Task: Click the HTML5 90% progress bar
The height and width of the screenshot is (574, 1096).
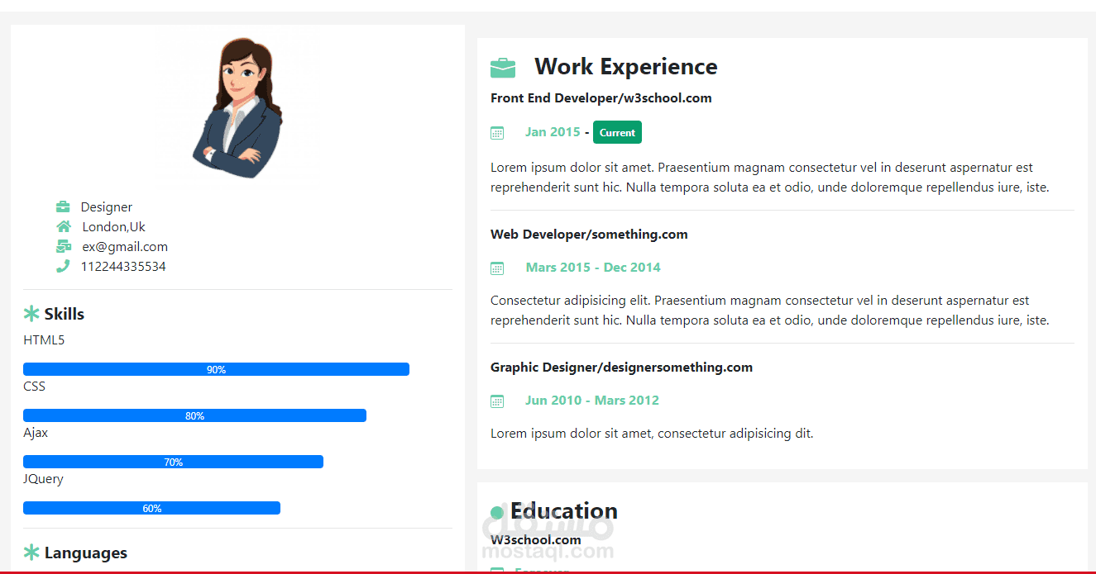Action: [216, 369]
